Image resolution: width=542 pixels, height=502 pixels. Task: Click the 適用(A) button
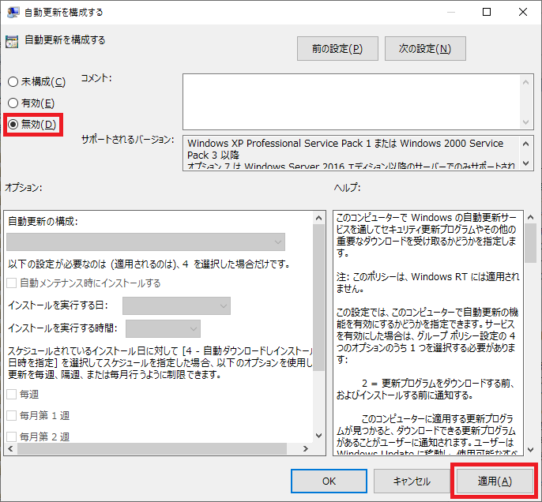[495, 481]
